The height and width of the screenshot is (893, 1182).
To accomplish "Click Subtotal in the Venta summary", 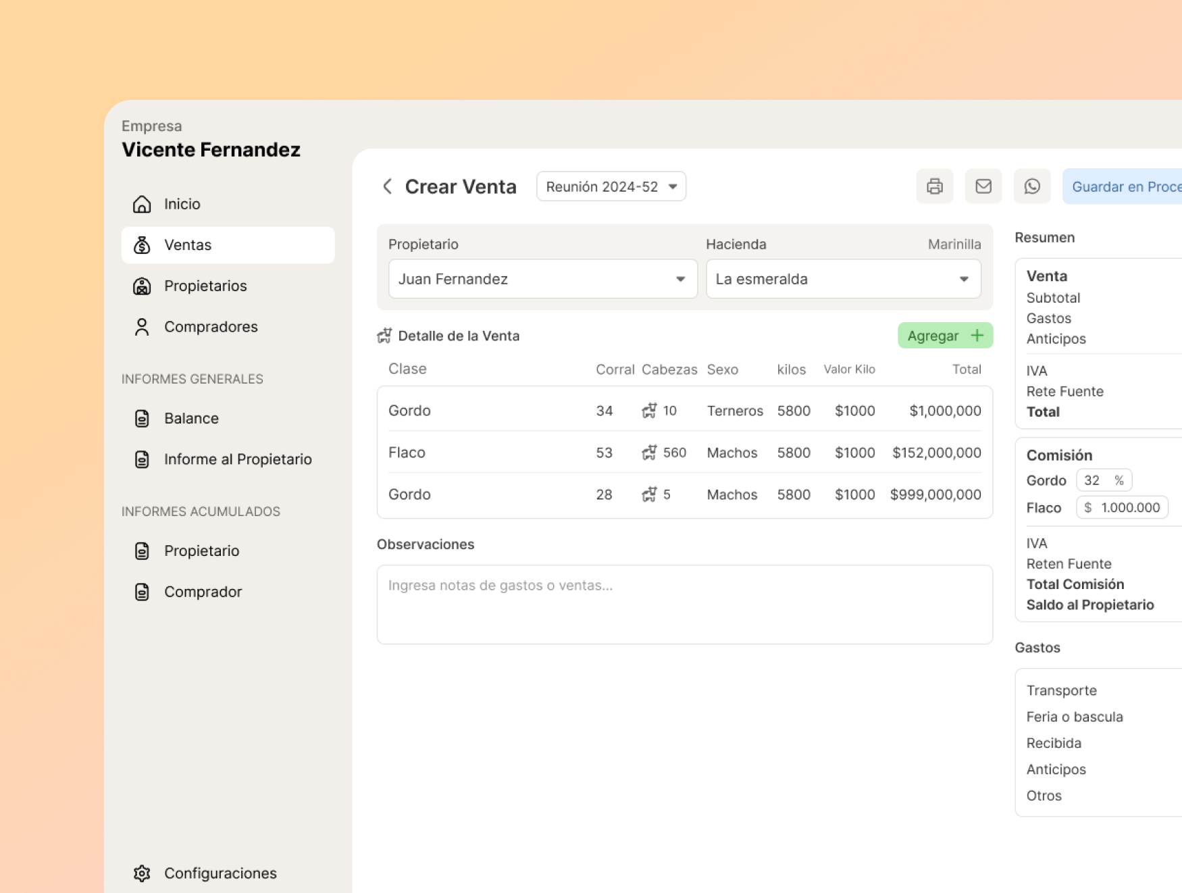I will [x=1053, y=298].
